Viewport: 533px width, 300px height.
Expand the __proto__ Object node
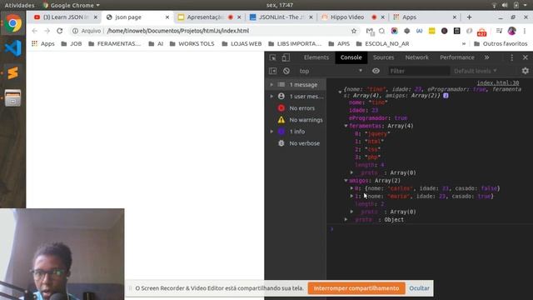coord(346,219)
